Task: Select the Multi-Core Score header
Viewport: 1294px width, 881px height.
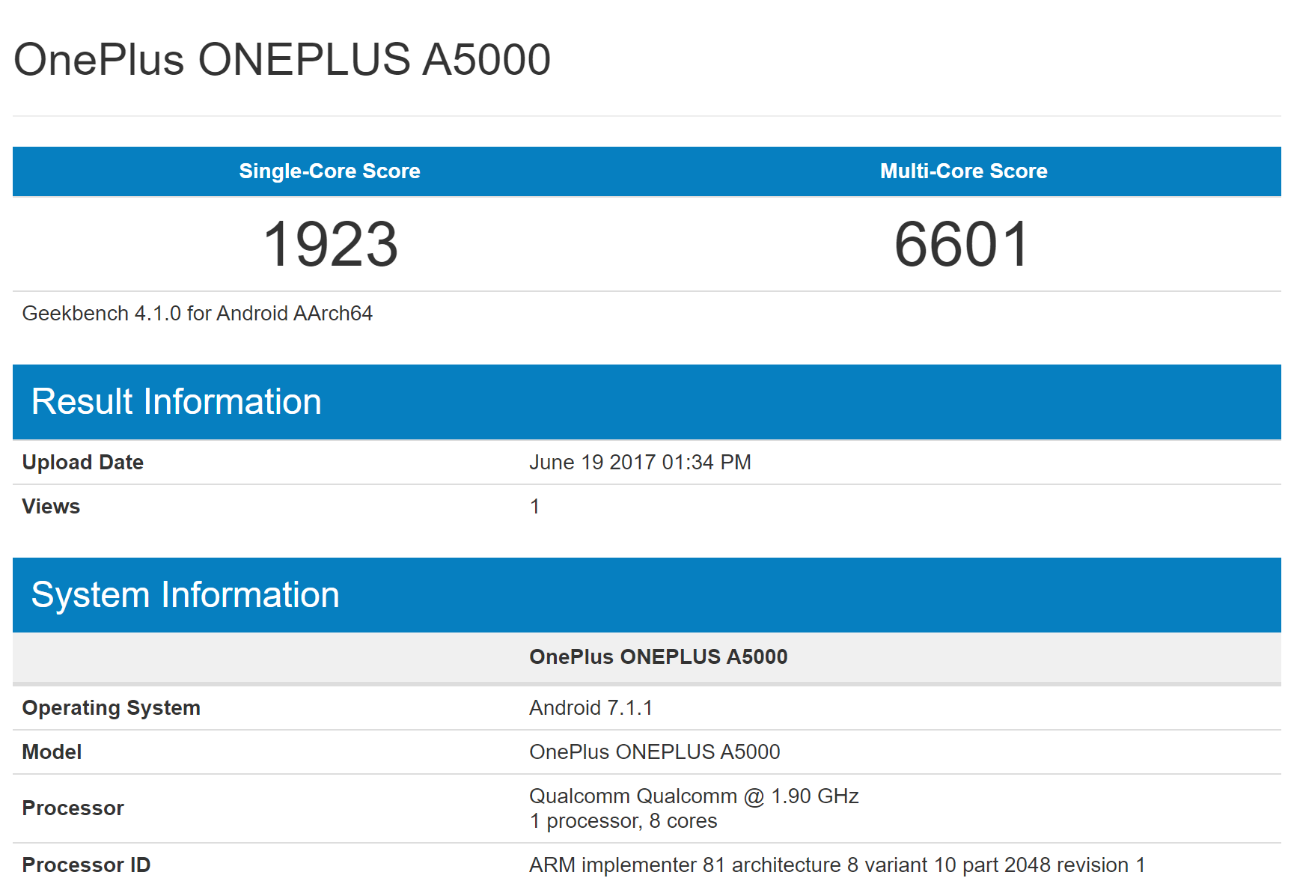Action: (x=963, y=171)
